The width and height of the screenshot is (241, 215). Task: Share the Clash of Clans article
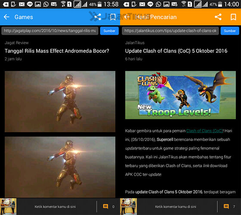[x=218, y=17]
